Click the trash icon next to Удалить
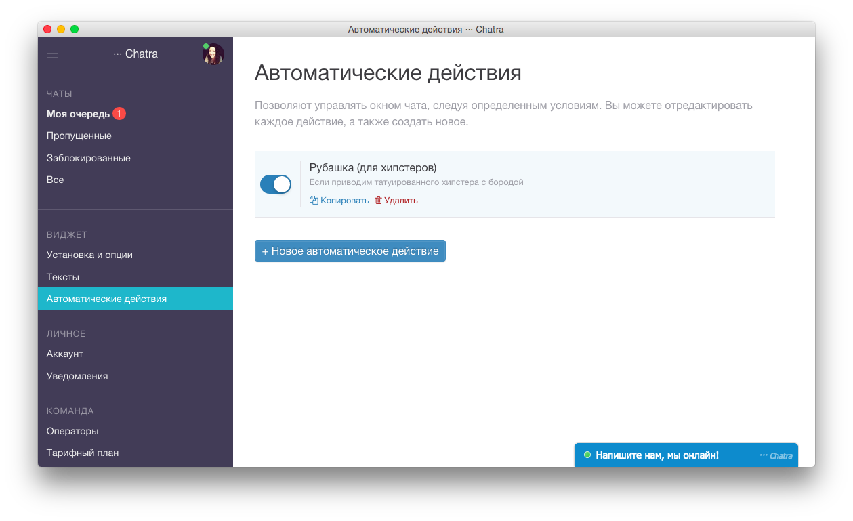Image resolution: width=853 pixels, height=521 pixels. [x=379, y=201]
